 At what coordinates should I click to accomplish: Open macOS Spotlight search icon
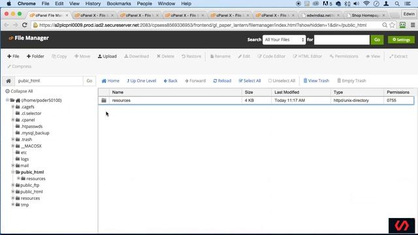(397, 4)
